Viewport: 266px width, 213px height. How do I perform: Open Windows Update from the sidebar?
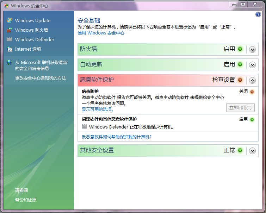tap(33, 20)
